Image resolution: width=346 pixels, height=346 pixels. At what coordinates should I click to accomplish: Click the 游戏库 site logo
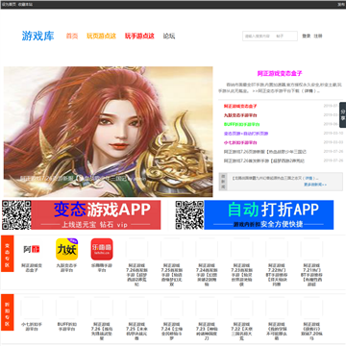[37, 36]
